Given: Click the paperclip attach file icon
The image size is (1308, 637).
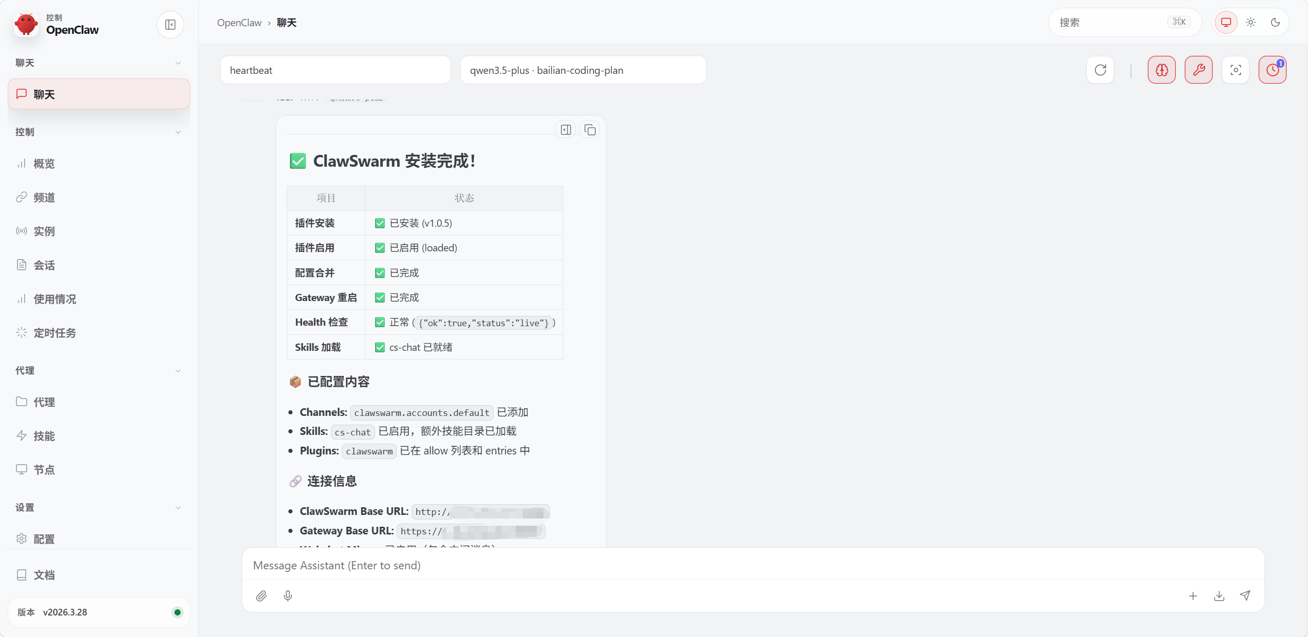Looking at the screenshot, I should tap(261, 595).
